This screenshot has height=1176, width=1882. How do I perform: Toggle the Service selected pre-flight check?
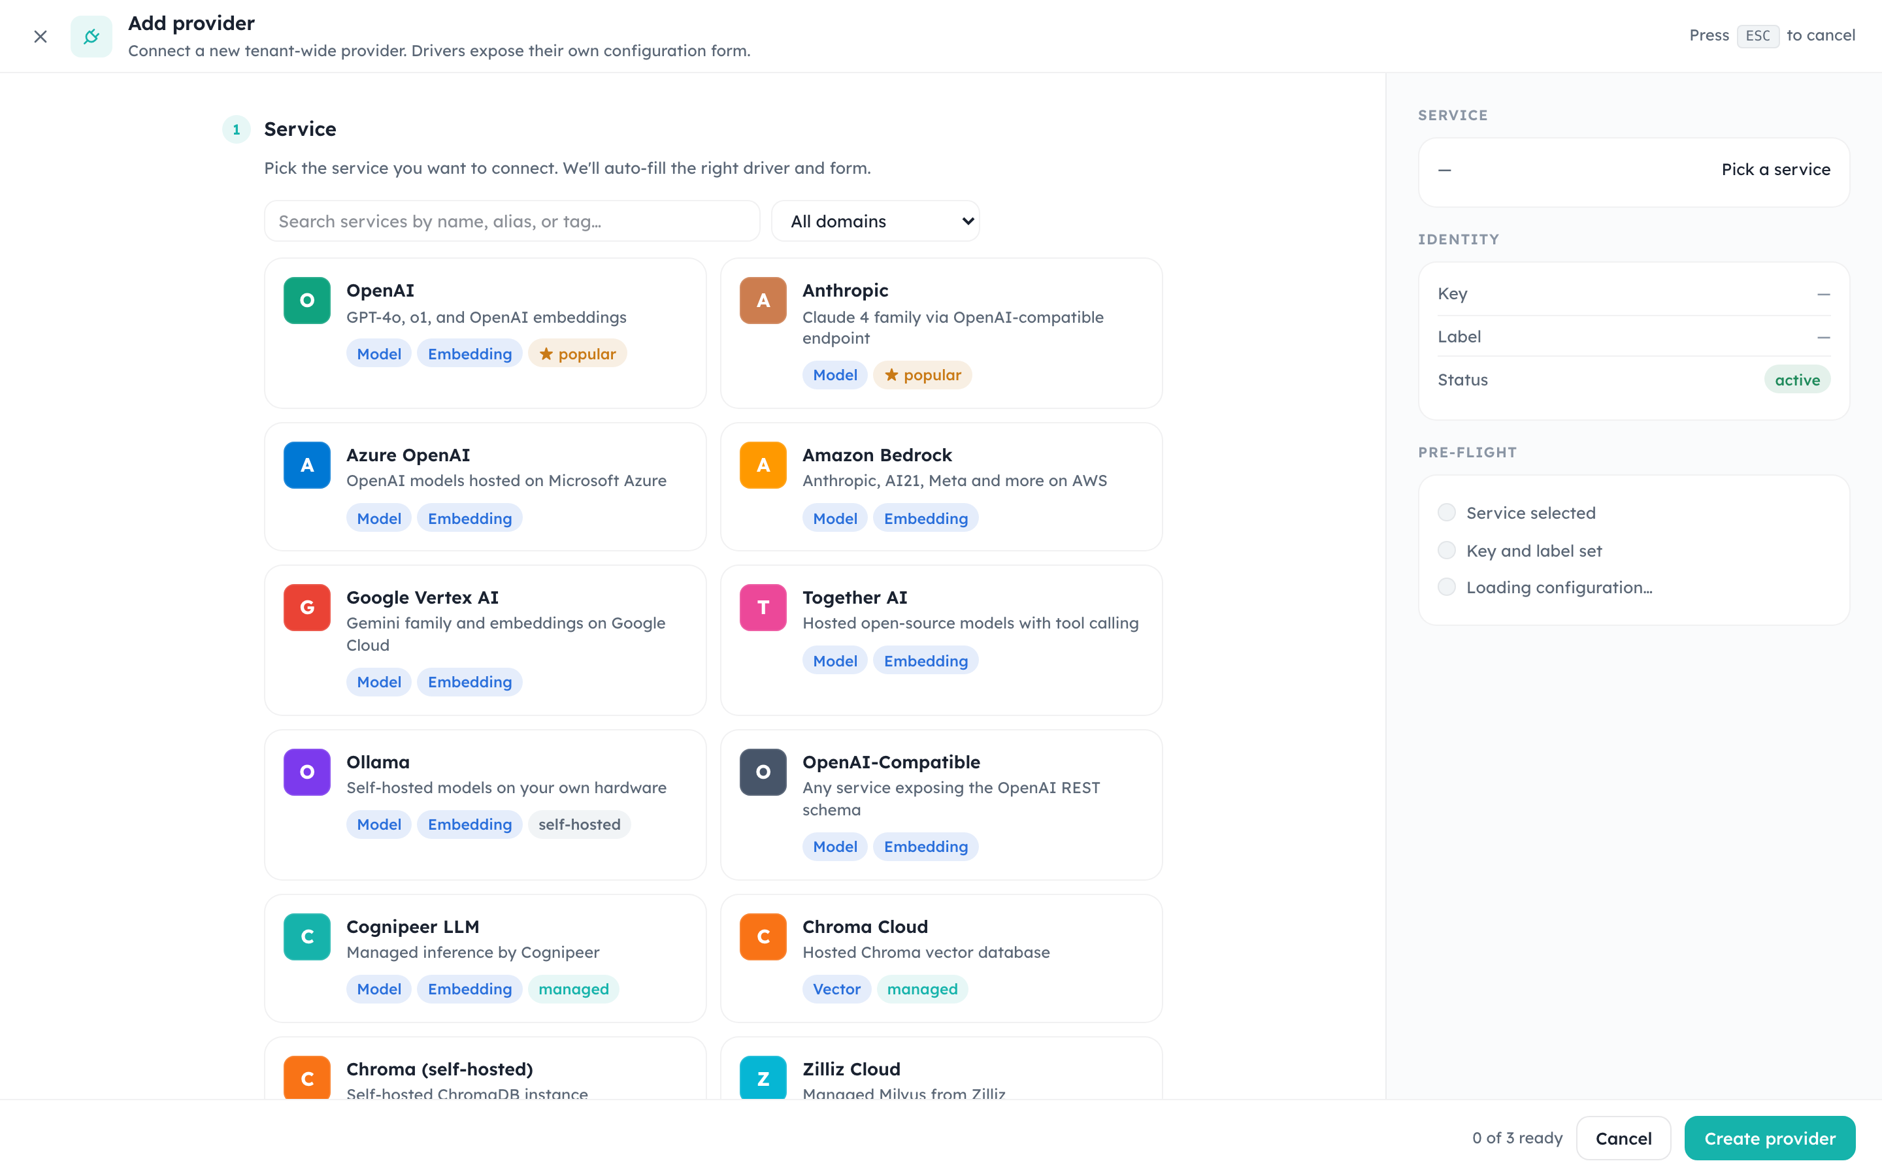1447,513
